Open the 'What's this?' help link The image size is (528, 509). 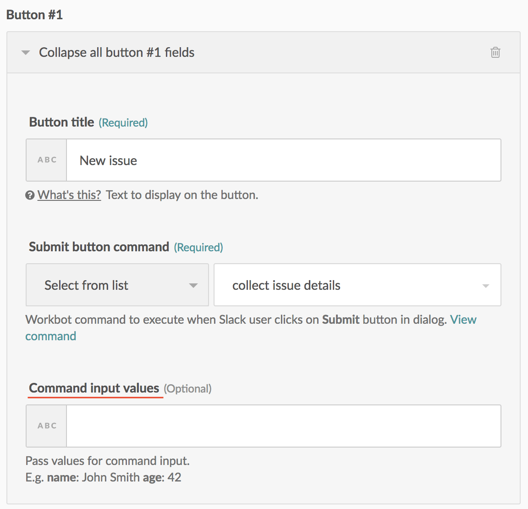pos(69,195)
